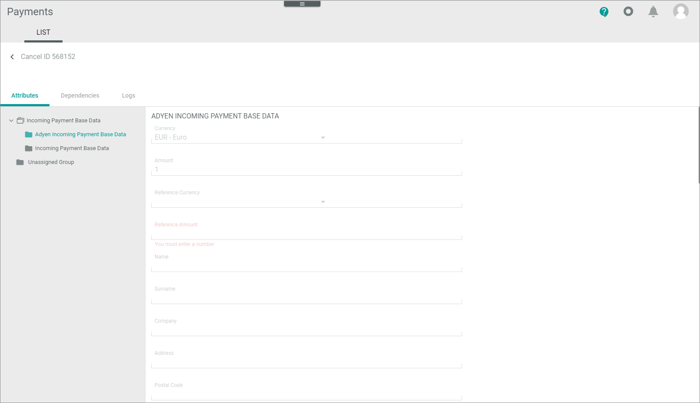
Task: Click the top drag handle menu bar
Action: [302, 4]
